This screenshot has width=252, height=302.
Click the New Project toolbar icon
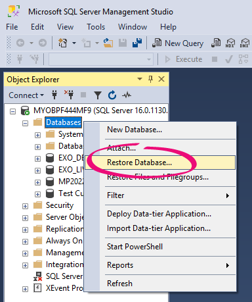pyautogui.click(x=62, y=43)
